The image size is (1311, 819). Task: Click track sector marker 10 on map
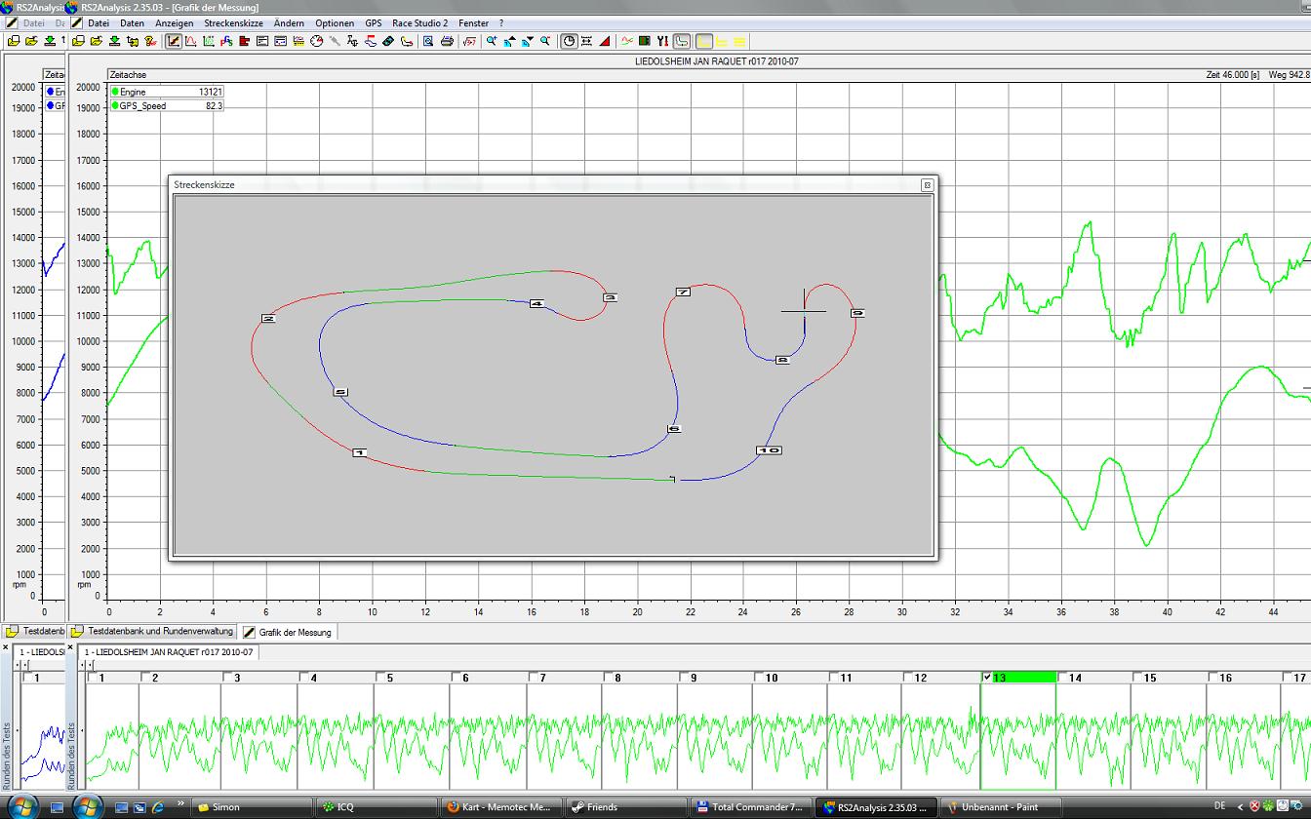pyautogui.click(x=770, y=450)
